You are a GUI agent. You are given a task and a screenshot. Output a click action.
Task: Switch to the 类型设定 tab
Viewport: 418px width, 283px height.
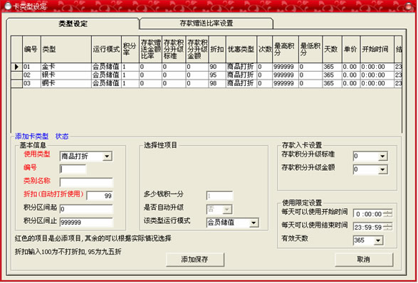click(x=73, y=23)
